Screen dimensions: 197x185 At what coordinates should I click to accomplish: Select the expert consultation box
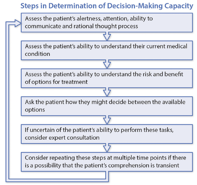point(107,134)
